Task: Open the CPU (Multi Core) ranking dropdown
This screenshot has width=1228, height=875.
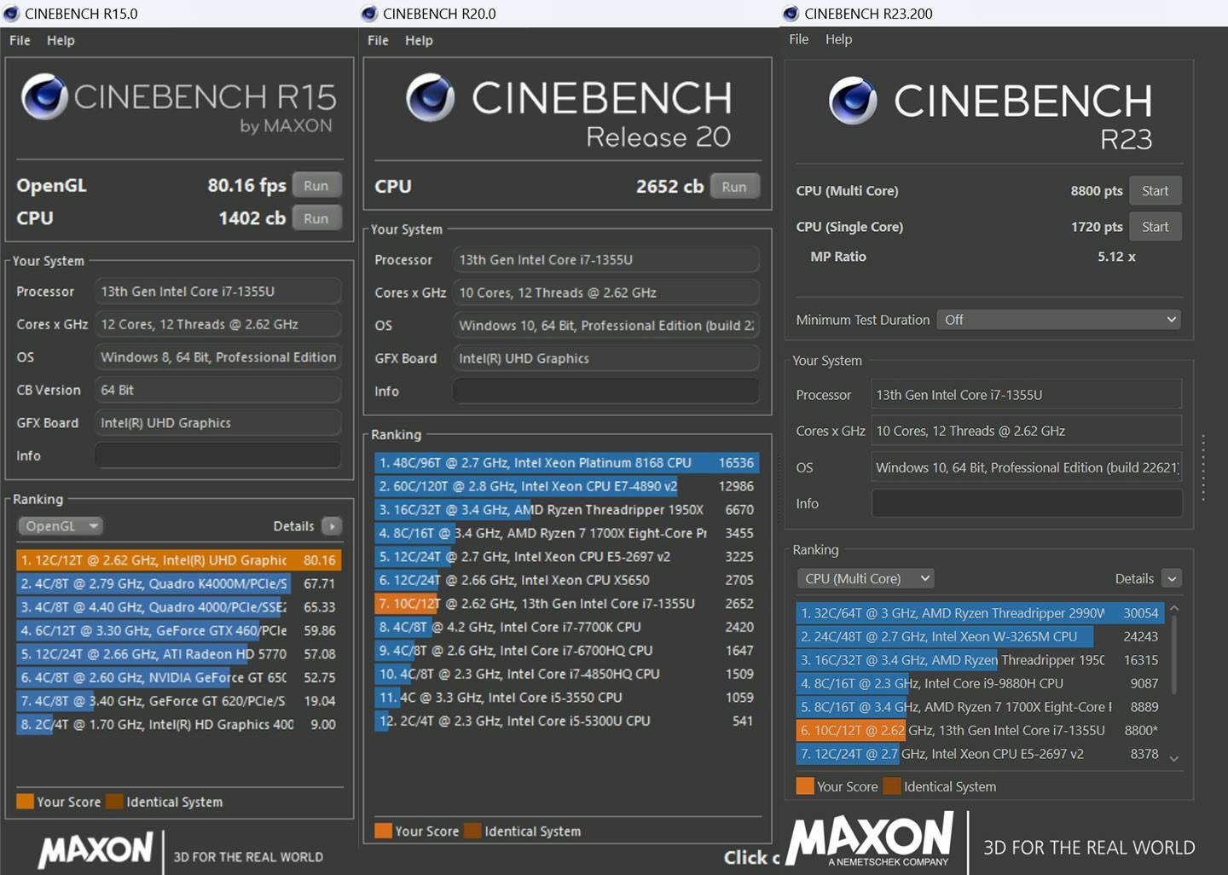Action: click(x=866, y=578)
